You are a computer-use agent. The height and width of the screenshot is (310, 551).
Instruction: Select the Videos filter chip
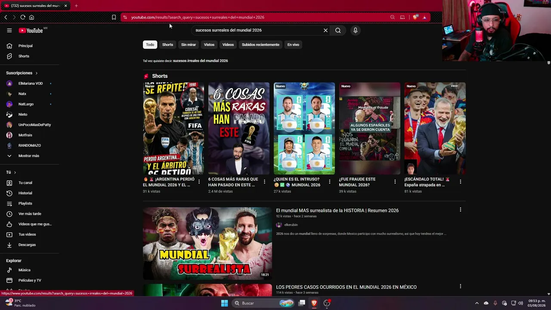point(228,45)
